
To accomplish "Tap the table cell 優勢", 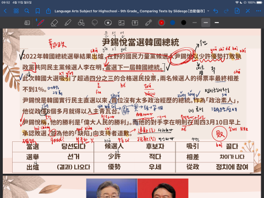I will pos(114,167).
